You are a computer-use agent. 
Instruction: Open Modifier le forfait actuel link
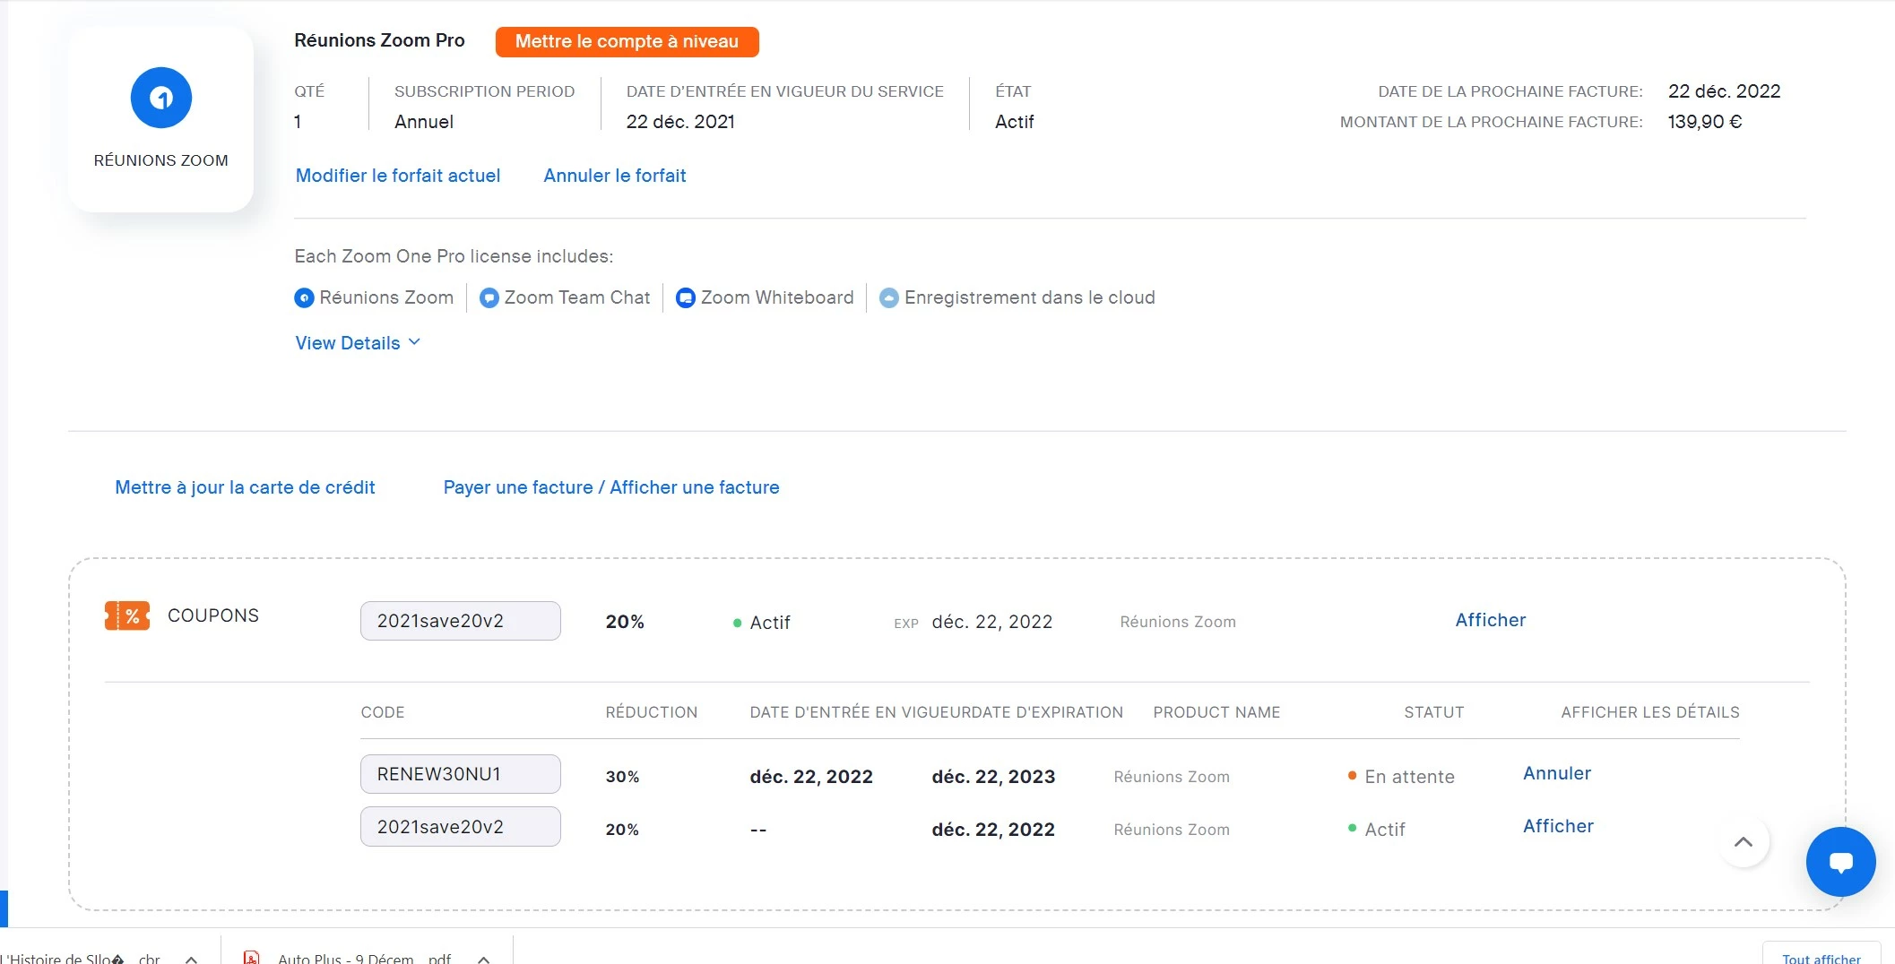(398, 176)
